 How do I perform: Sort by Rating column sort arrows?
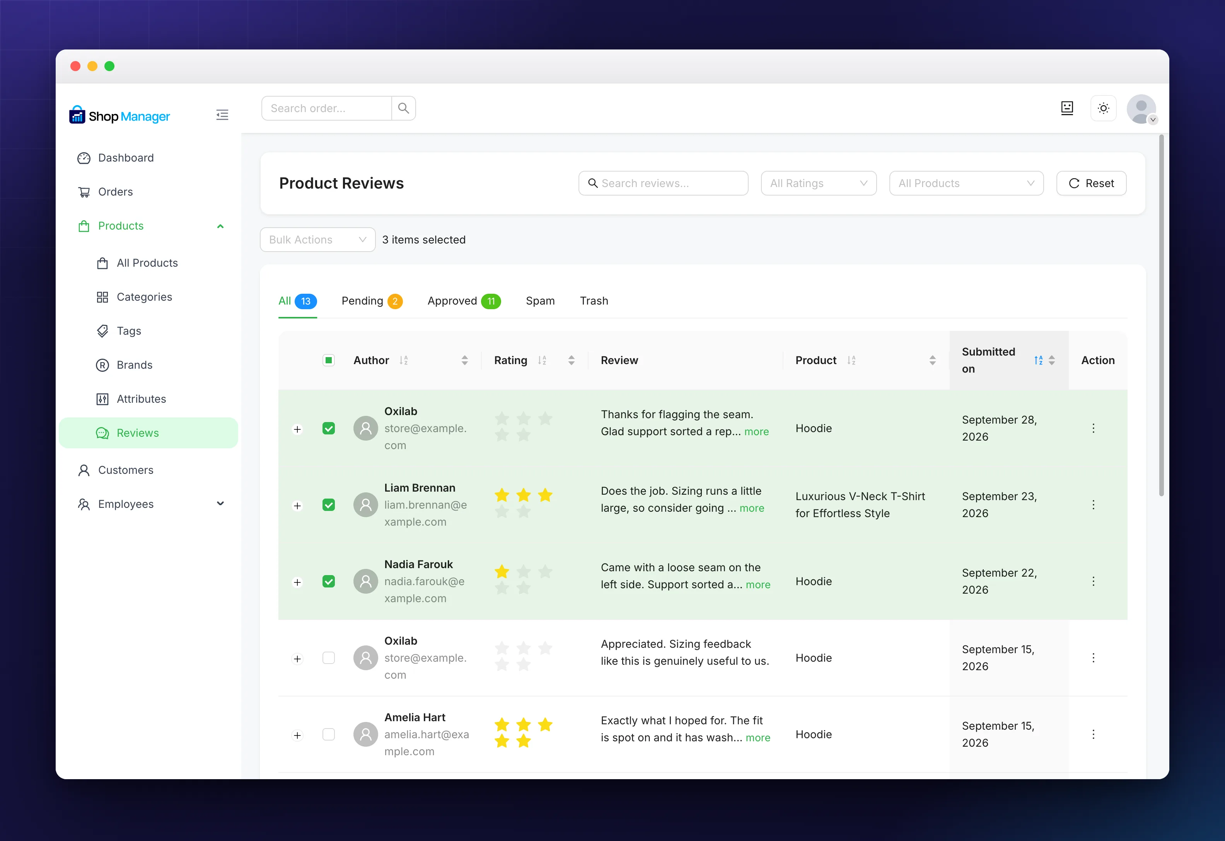(x=572, y=361)
